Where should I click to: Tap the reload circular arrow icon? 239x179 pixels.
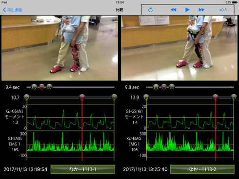coord(151,10)
